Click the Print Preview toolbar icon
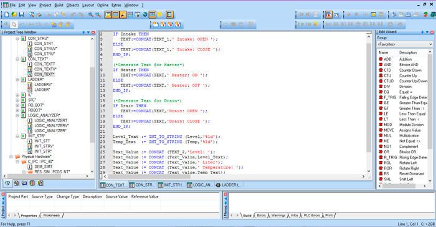 (32, 14)
